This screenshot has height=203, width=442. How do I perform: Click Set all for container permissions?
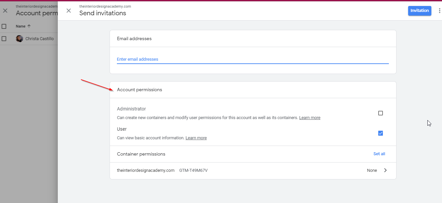(379, 154)
